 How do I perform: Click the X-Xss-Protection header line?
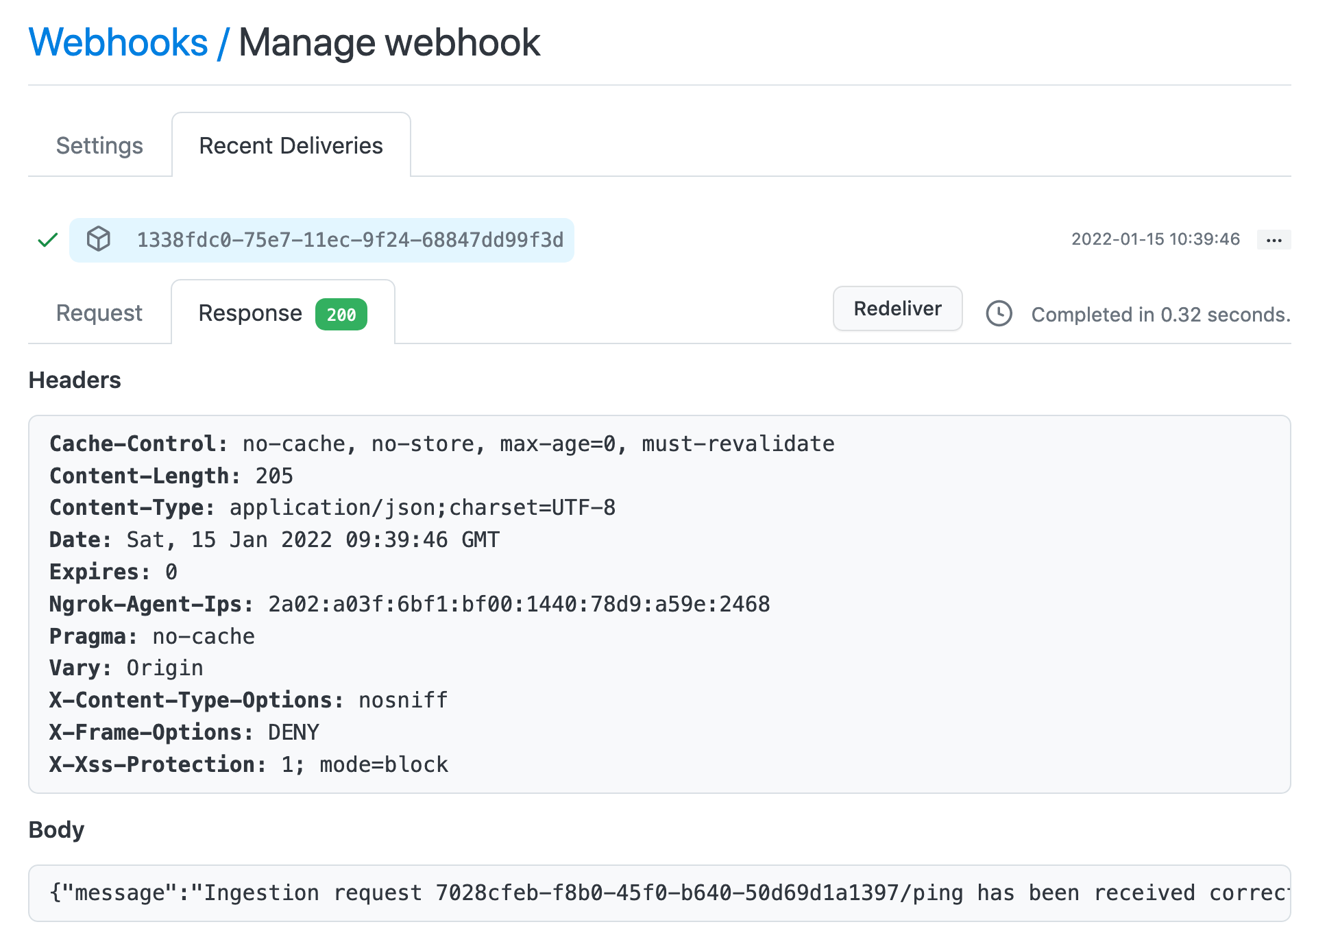[x=248, y=764]
